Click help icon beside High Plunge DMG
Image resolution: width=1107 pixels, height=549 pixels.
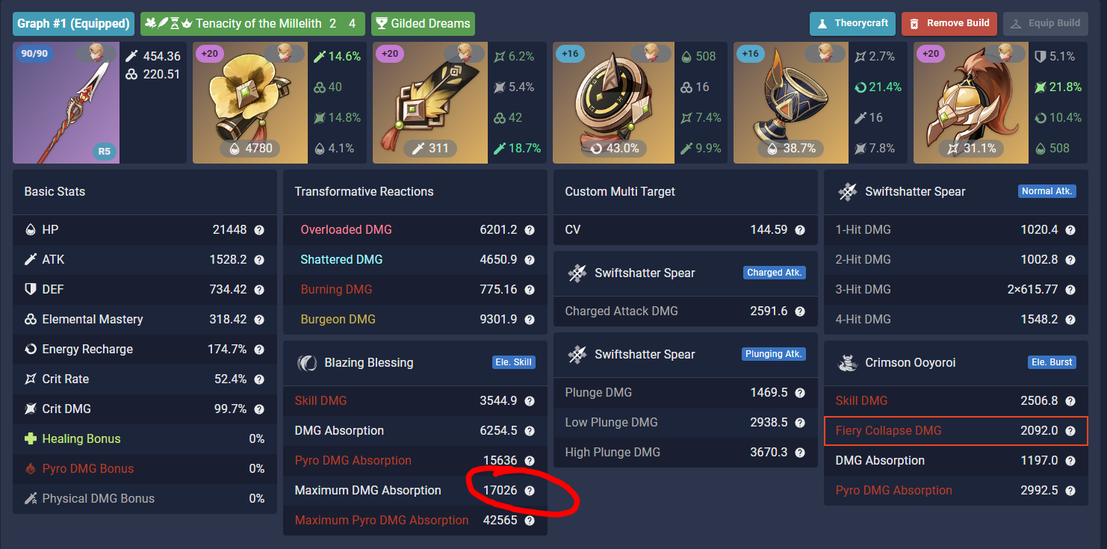coord(800,453)
